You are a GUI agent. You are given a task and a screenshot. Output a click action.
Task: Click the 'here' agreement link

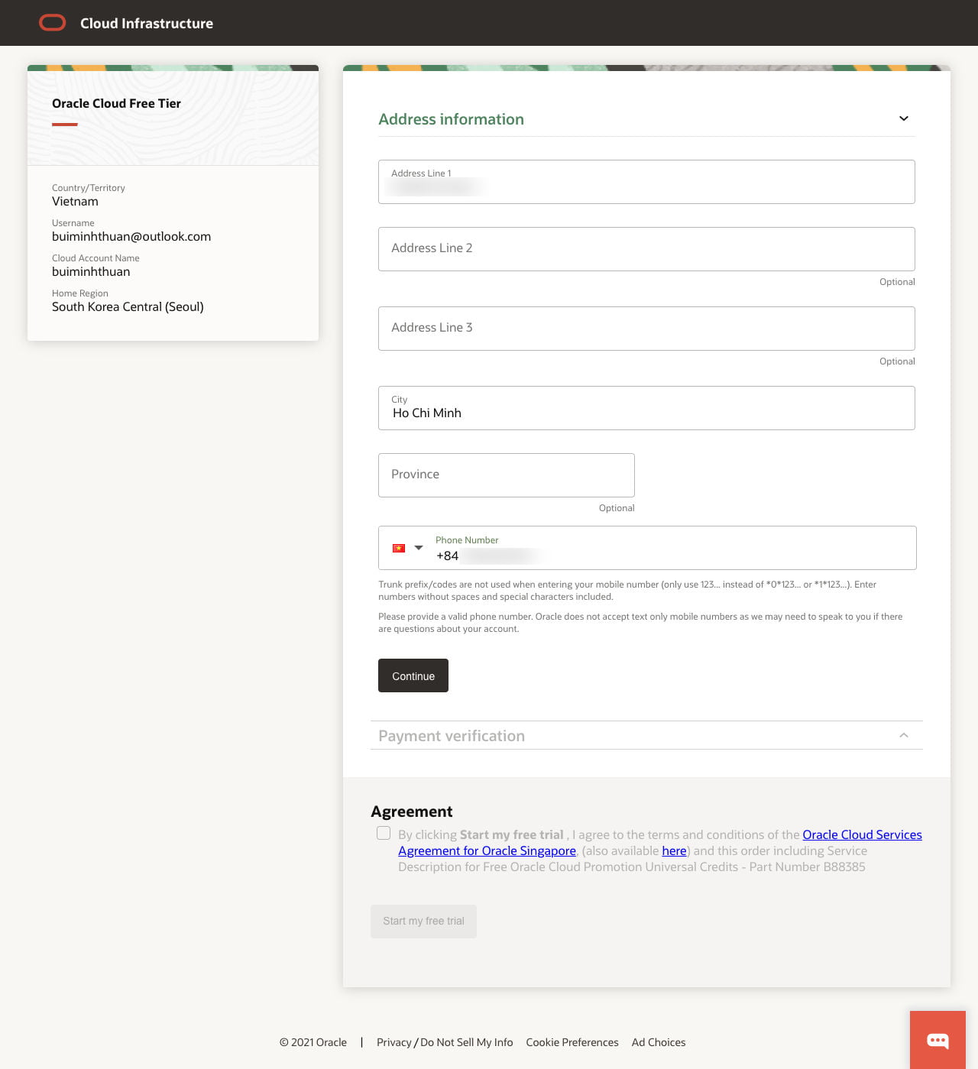point(674,850)
